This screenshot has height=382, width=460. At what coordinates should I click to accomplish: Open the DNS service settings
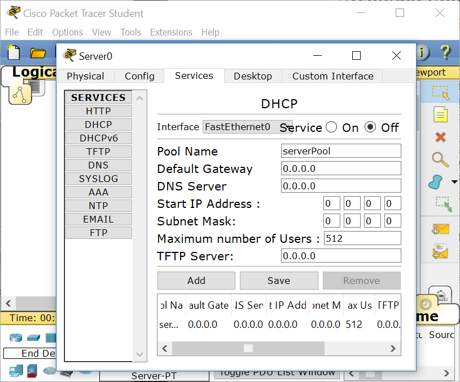99,165
